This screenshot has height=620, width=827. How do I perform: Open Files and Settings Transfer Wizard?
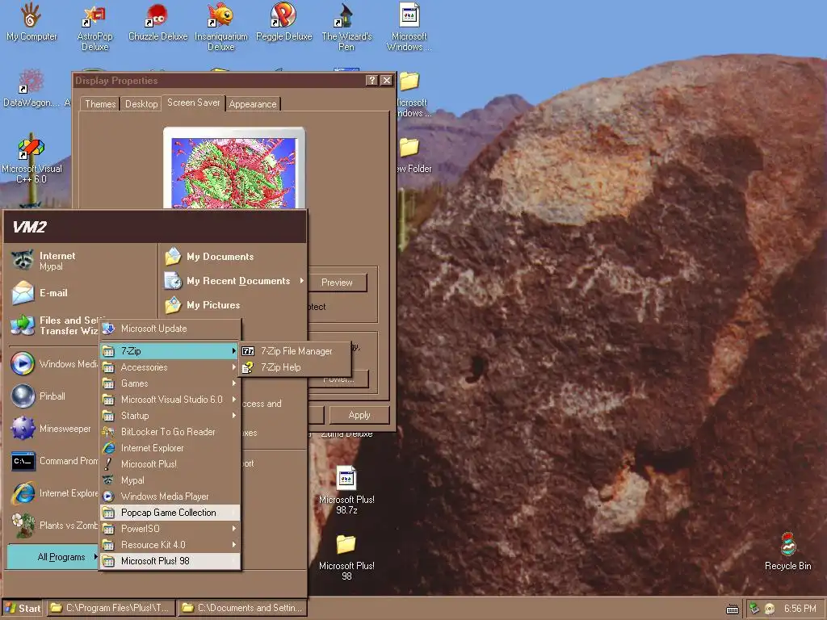(x=54, y=325)
